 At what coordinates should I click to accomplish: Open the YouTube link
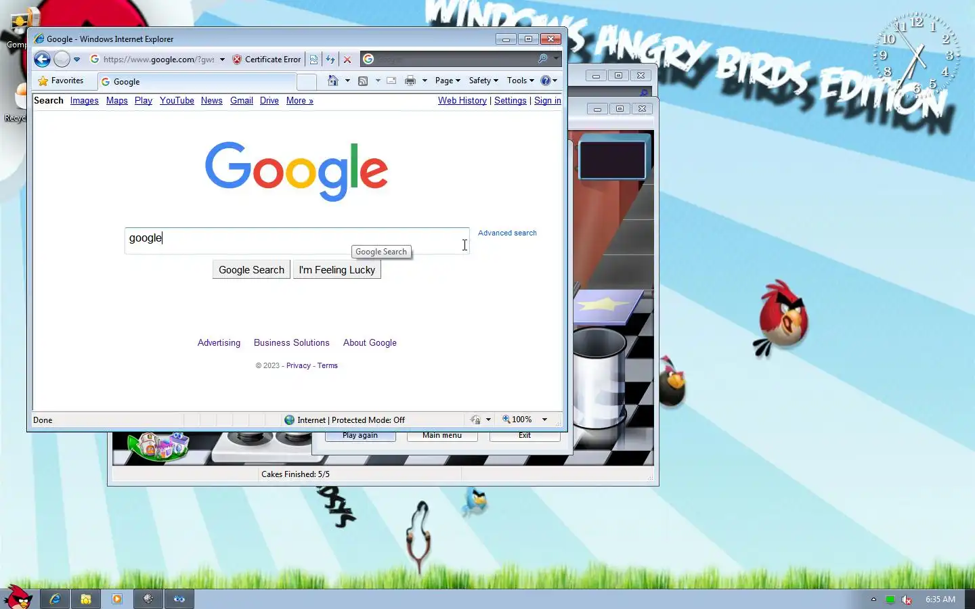point(177,101)
